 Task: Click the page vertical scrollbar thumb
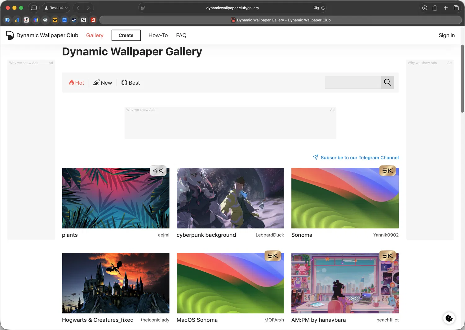[x=462, y=79]
